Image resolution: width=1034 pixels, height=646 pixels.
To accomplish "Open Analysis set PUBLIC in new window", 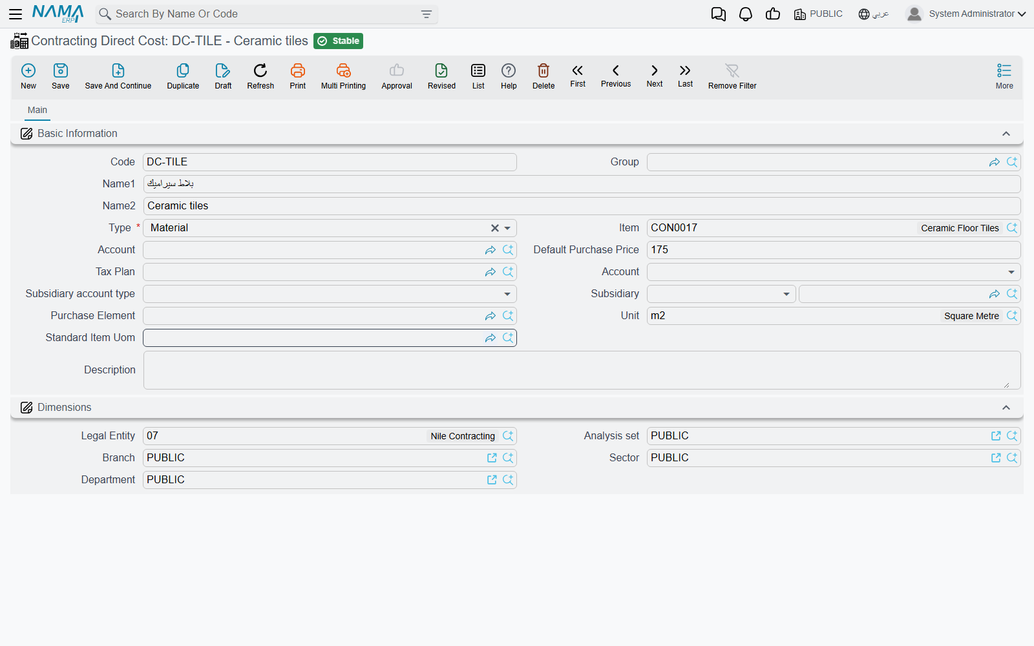I will (996, 436).
